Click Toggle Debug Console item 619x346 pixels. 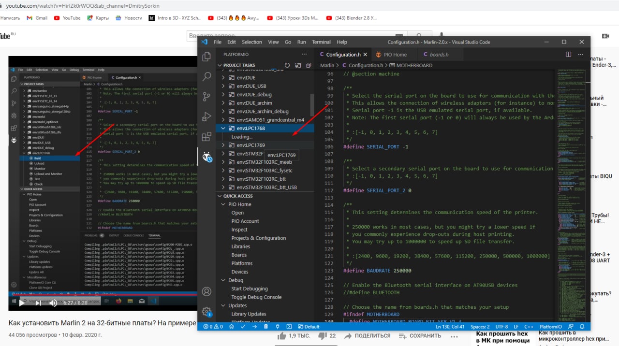coord(256,297)
